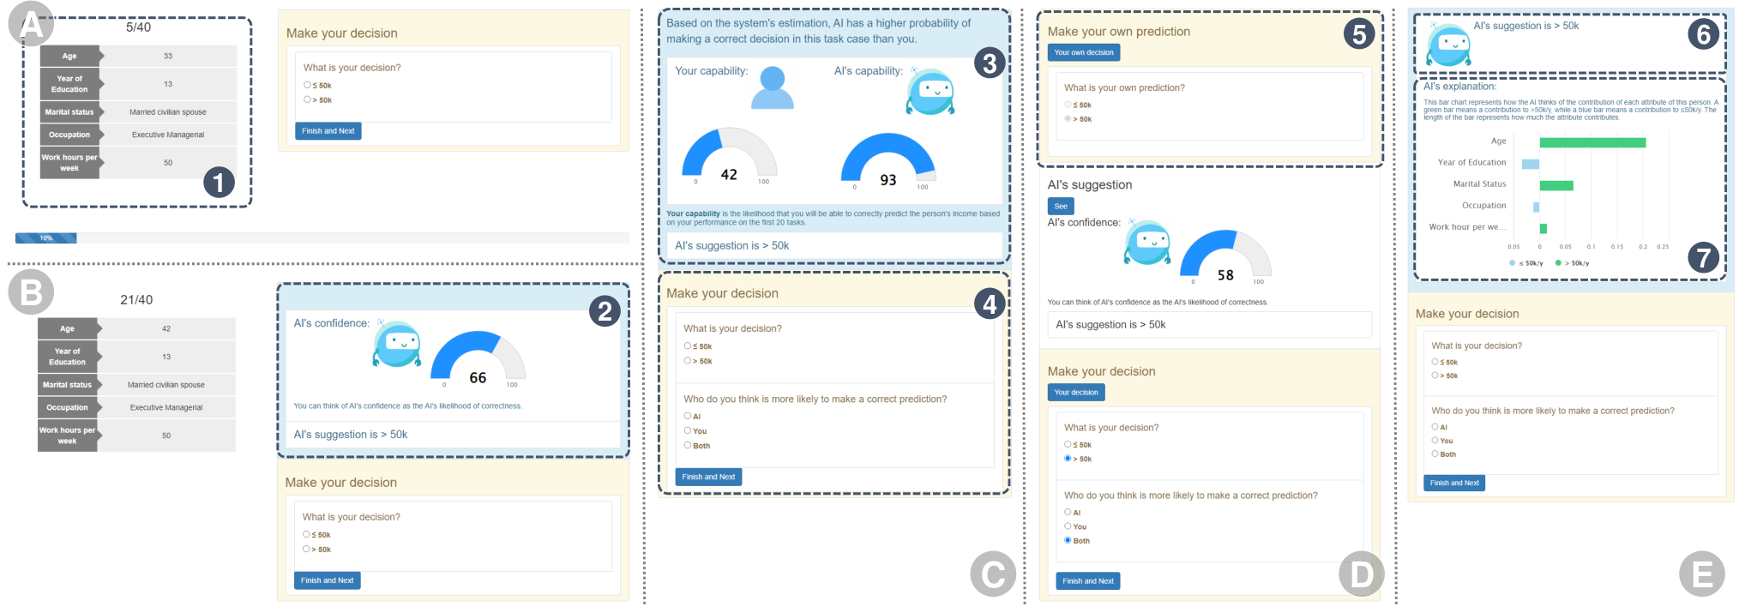Choose 'AI' in the form below the explanation chart
The image size is (1745, 613).
(x=1435, y=426)
